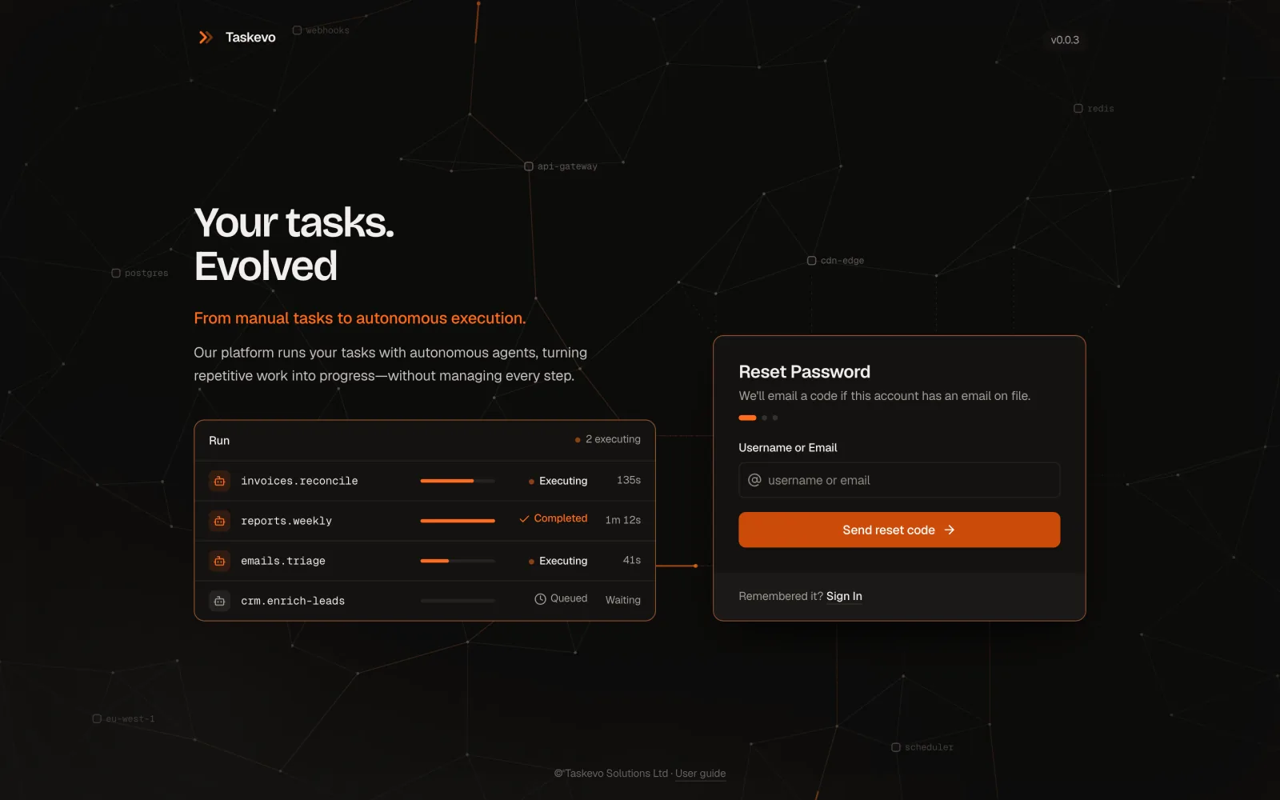Click the 1m 12s duration value
The image size is (1280, 800).
623,520
